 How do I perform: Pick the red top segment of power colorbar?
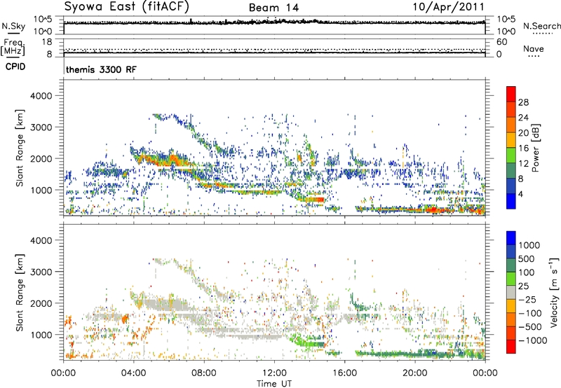pos(511,94)
